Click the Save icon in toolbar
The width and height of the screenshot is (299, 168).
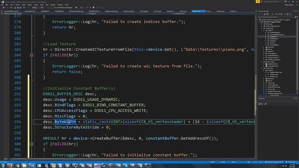18,7
